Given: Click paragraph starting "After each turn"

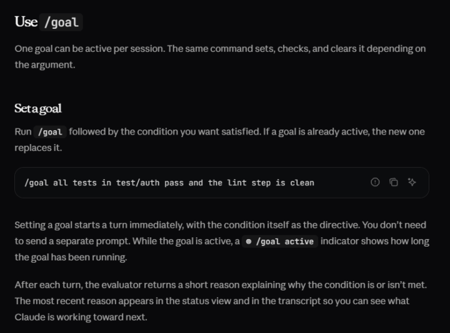Looking at the screenshot, I should tap(221, 301).
